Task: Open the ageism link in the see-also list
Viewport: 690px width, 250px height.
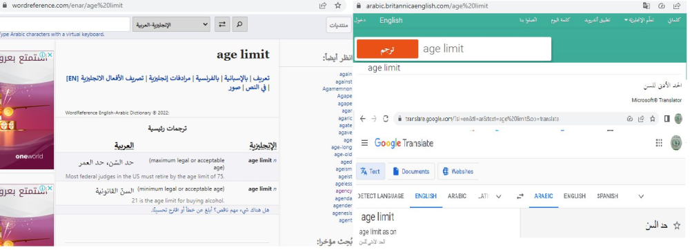Action: click(x=344, y=169)
